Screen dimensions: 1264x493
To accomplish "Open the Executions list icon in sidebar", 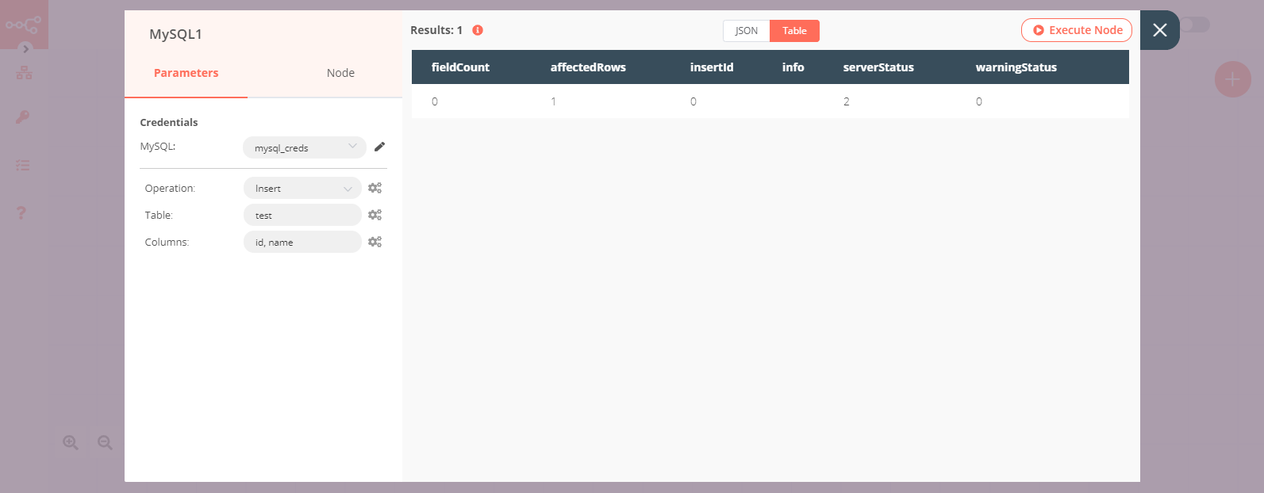I will point(23,166).
